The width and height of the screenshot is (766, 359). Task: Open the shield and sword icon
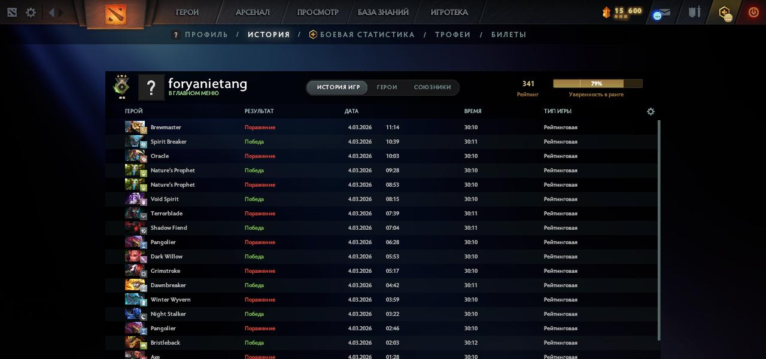click(694, 13)
